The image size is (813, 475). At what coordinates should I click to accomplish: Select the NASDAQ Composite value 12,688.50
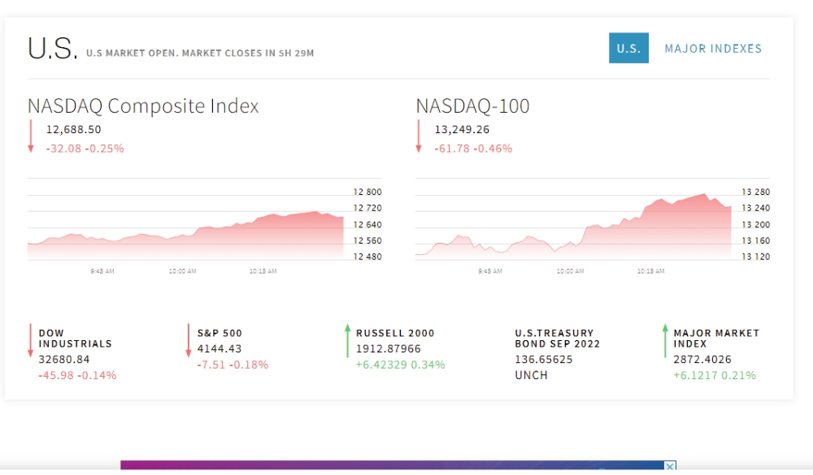[x=74, y=129]
